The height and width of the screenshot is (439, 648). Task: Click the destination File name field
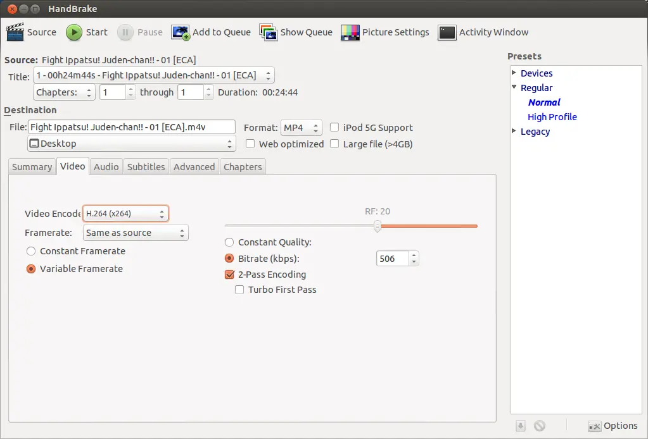[131, 127]
